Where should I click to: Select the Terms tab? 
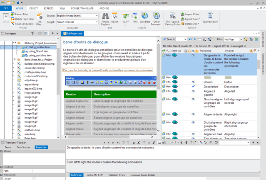8,147
